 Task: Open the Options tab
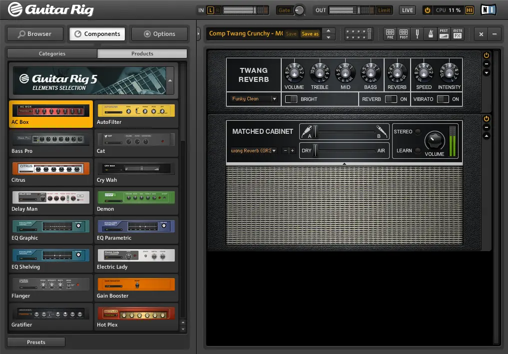pyautogui.click(x=159, y=33)
